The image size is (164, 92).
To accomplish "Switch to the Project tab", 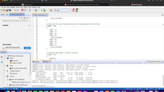I will point(3,15).
